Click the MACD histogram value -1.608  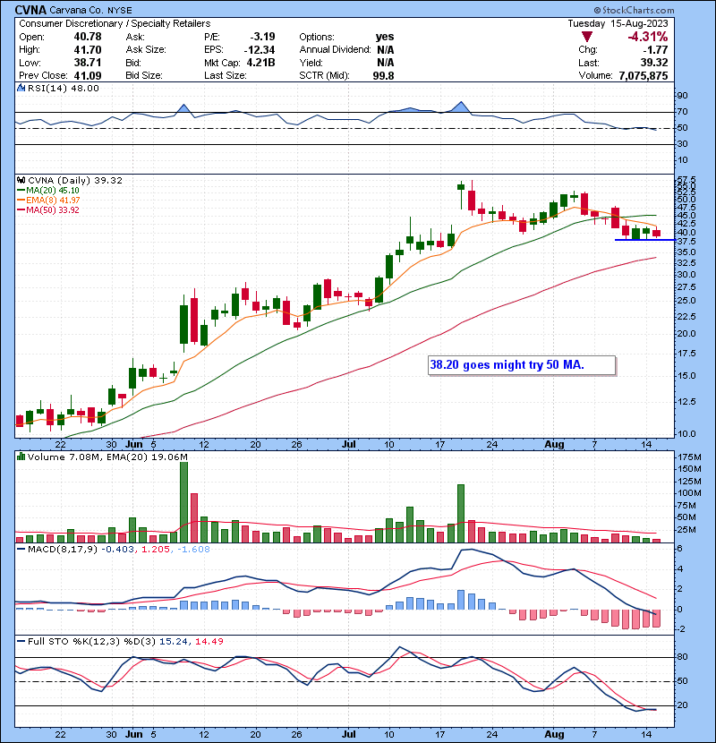pos(193,550)
